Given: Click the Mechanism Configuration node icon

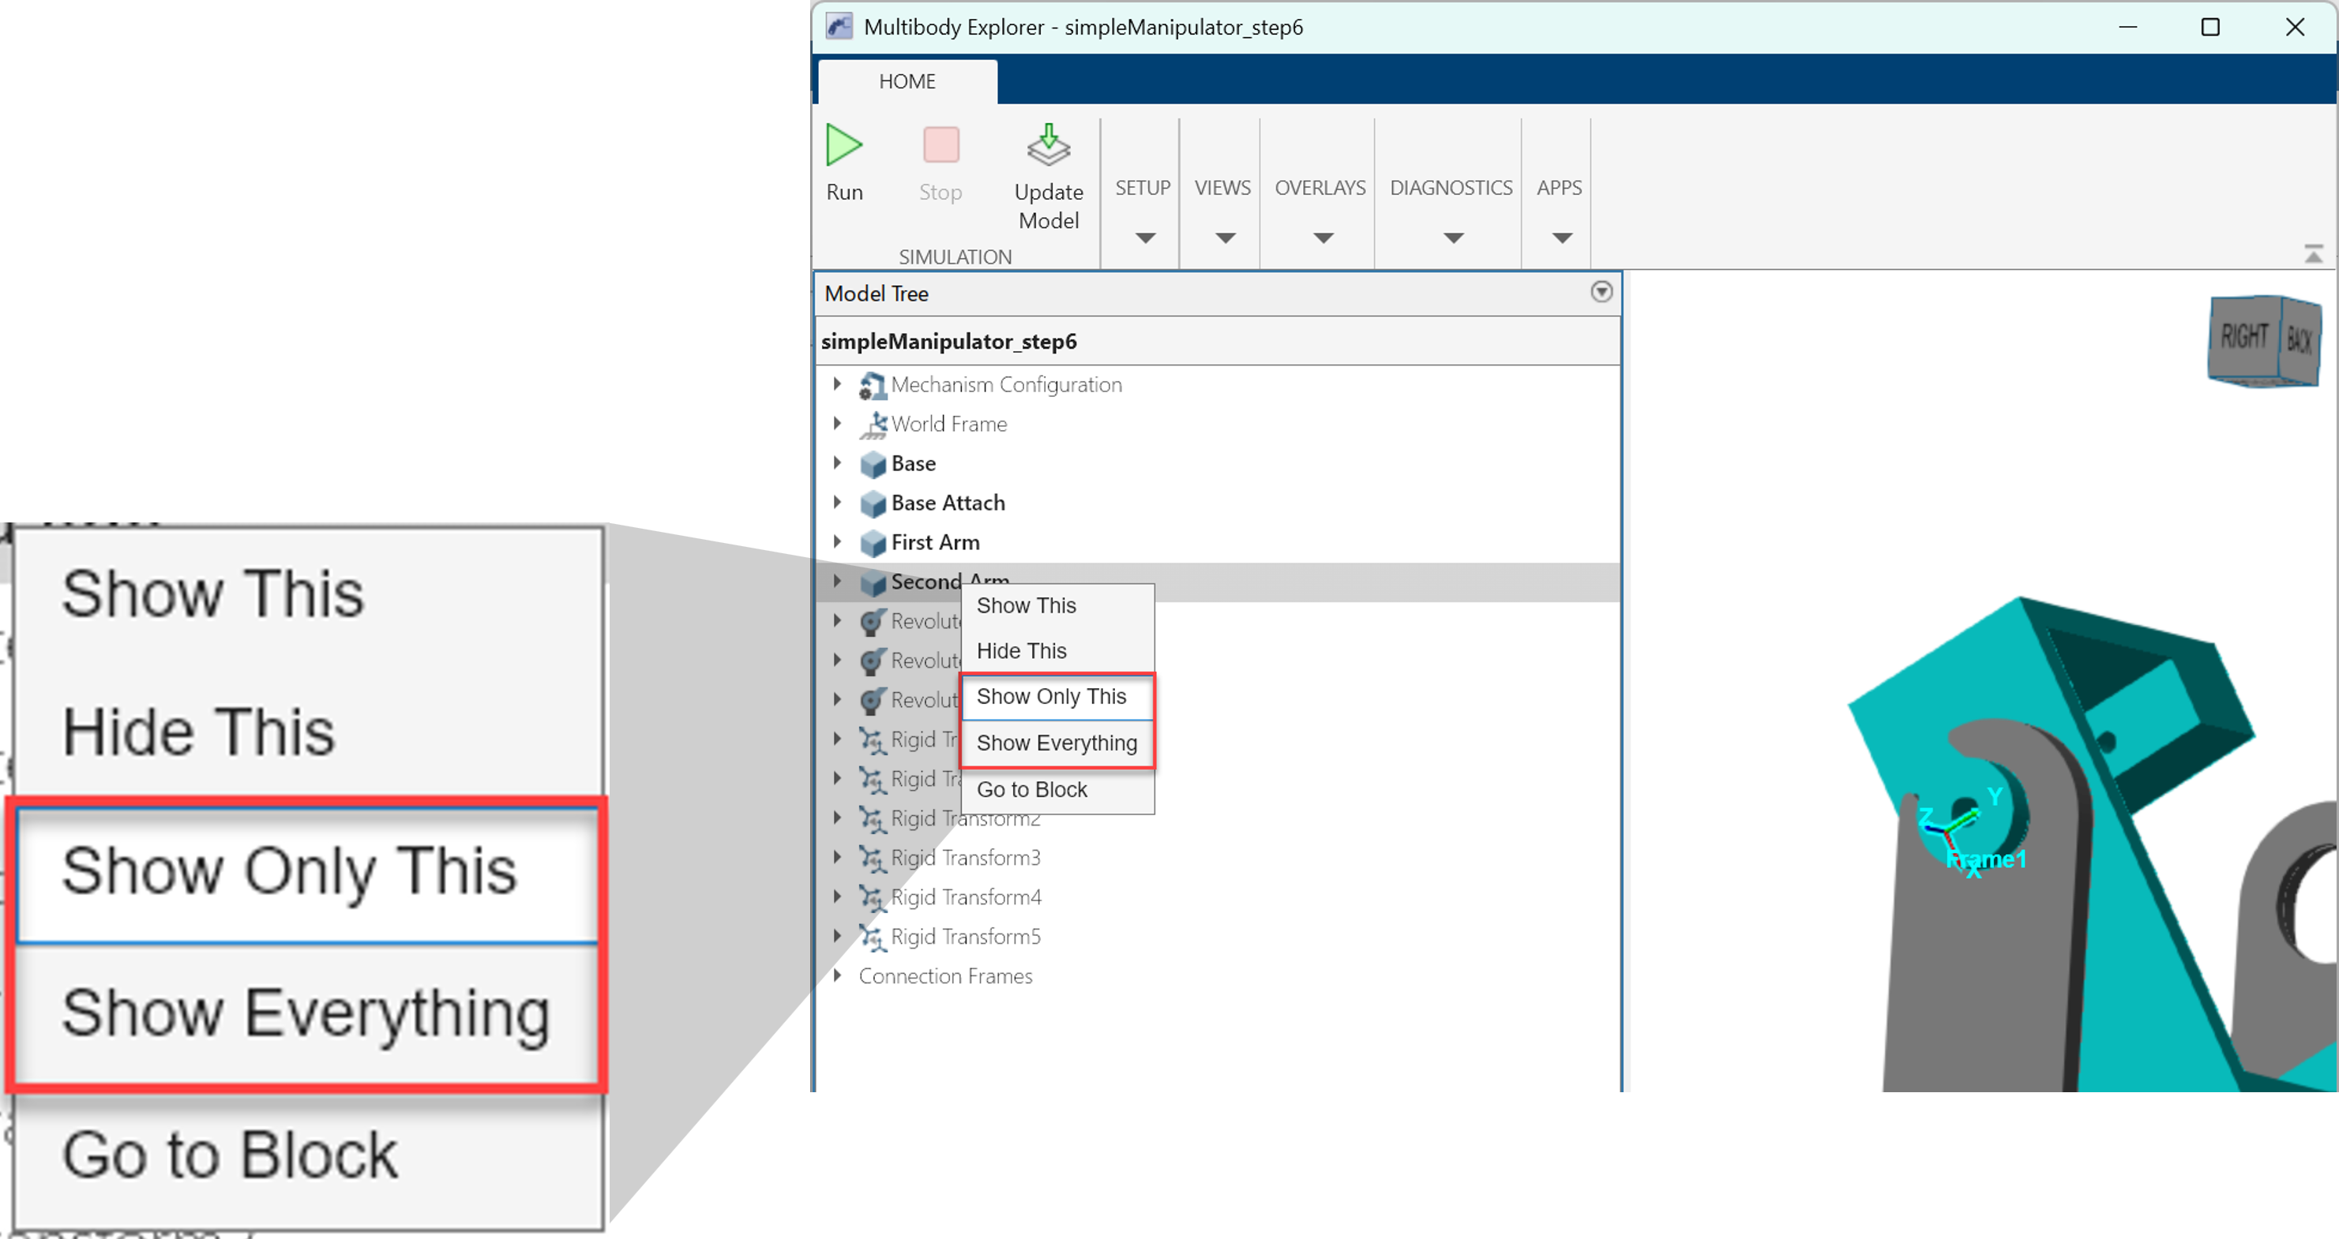Looking at the screenshot, I should pyautogui.click(x=872, y=386).
